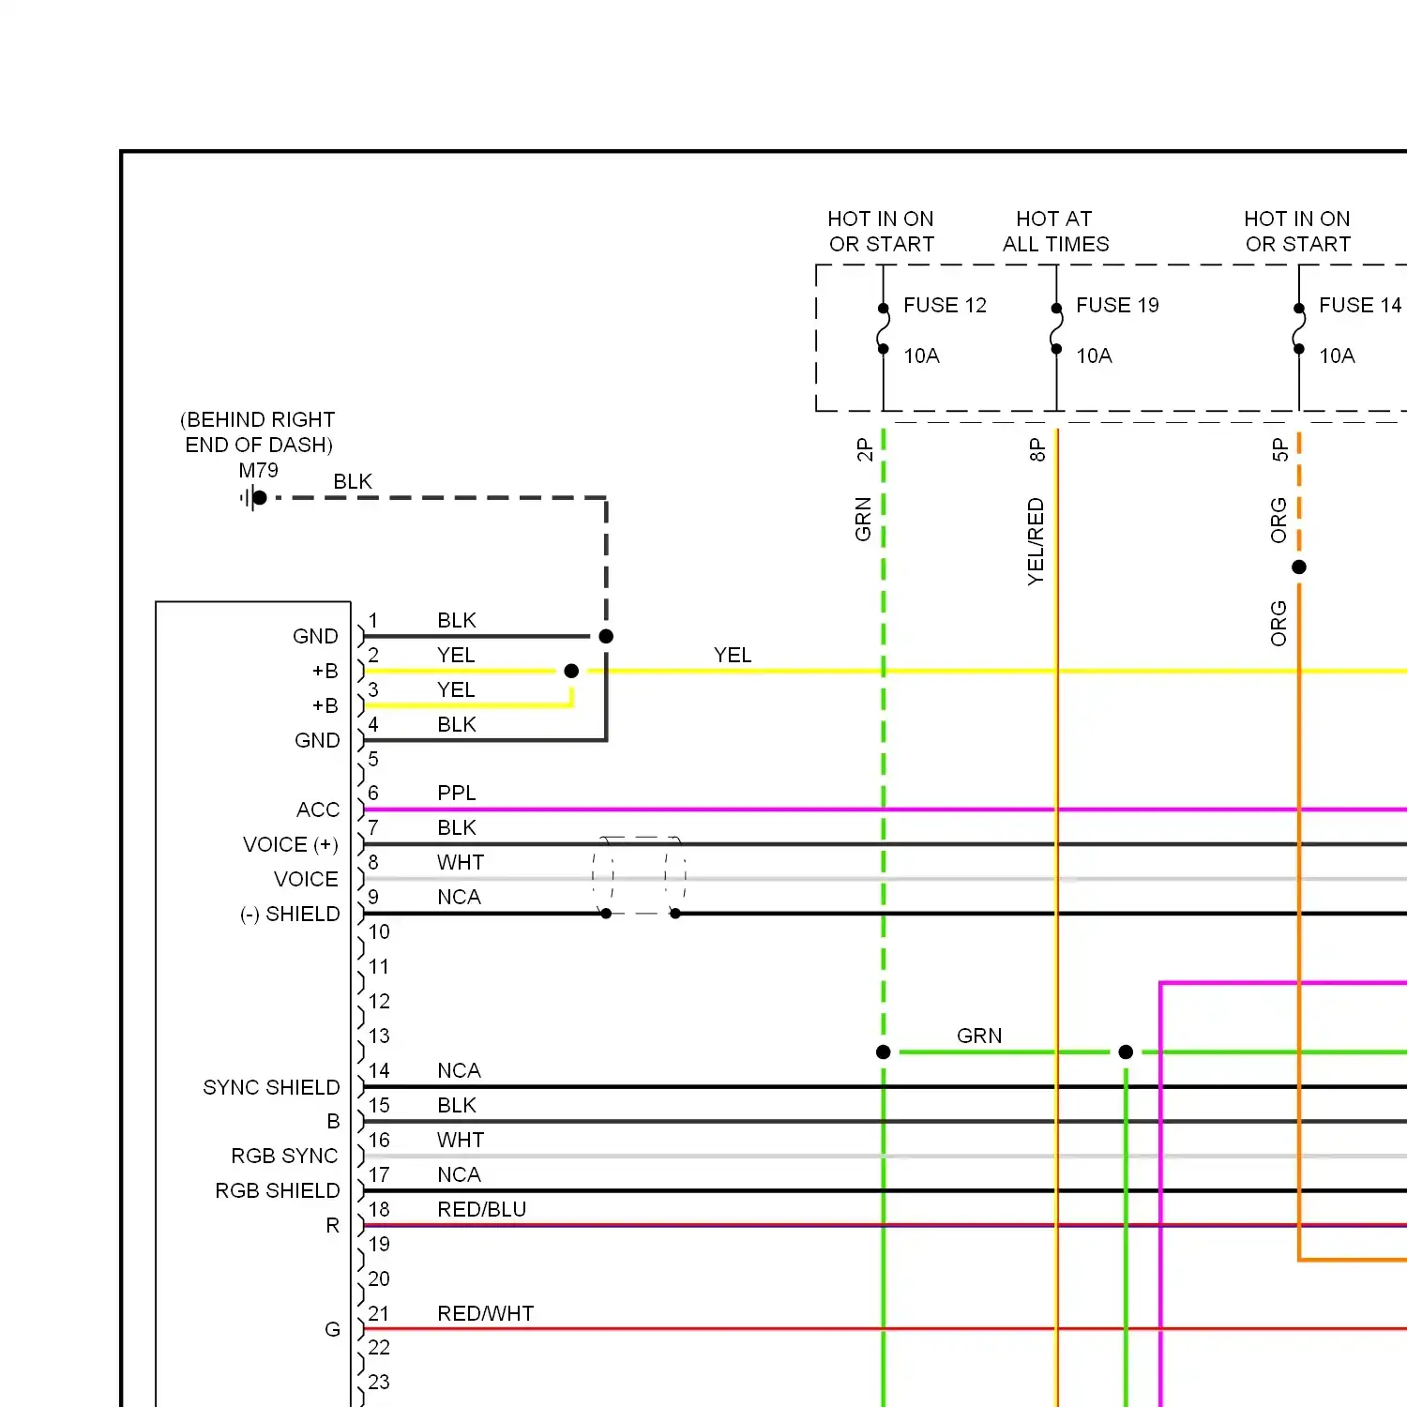
Task: Select the BLK wire color at pin 15
Action: pos(457,1105)
